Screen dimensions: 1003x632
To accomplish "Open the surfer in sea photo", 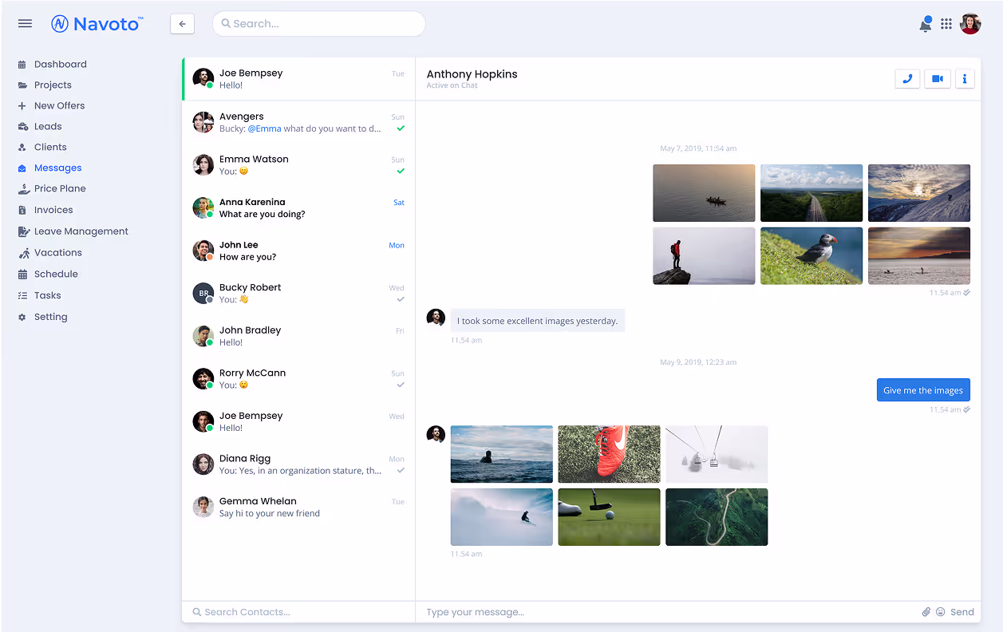I will [502, 454].
